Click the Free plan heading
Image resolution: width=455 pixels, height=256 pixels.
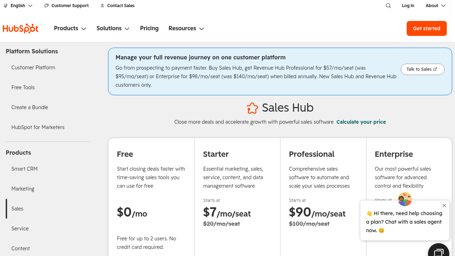(x=125, y=154)
